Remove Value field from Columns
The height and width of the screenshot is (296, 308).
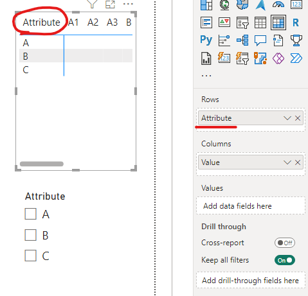click(x=298, y=162)
